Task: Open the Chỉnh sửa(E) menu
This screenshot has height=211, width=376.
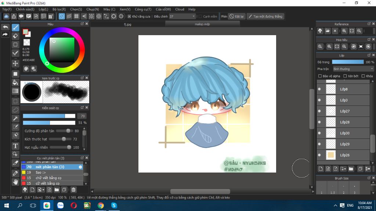Action: click(25, 9)
